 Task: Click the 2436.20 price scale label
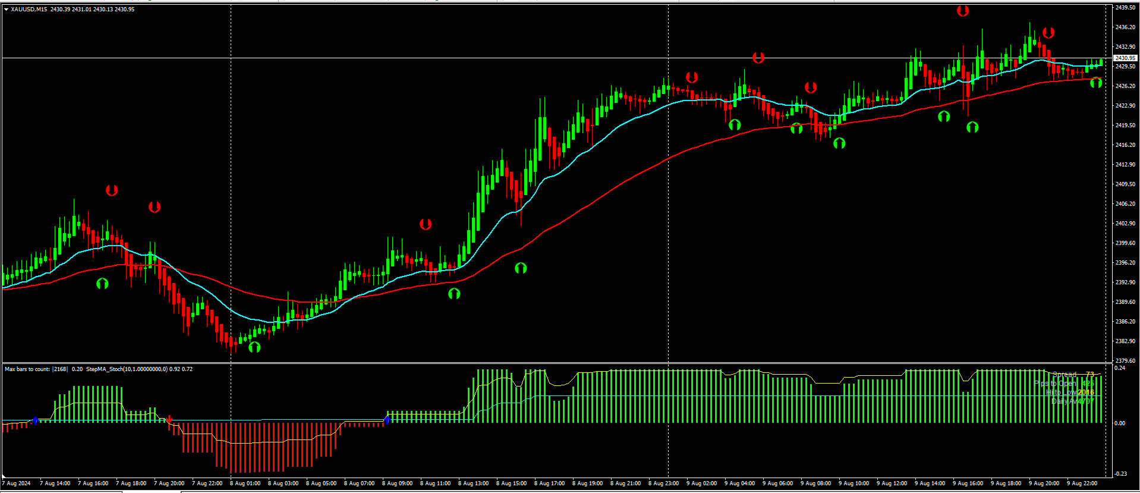point(1125,27)
